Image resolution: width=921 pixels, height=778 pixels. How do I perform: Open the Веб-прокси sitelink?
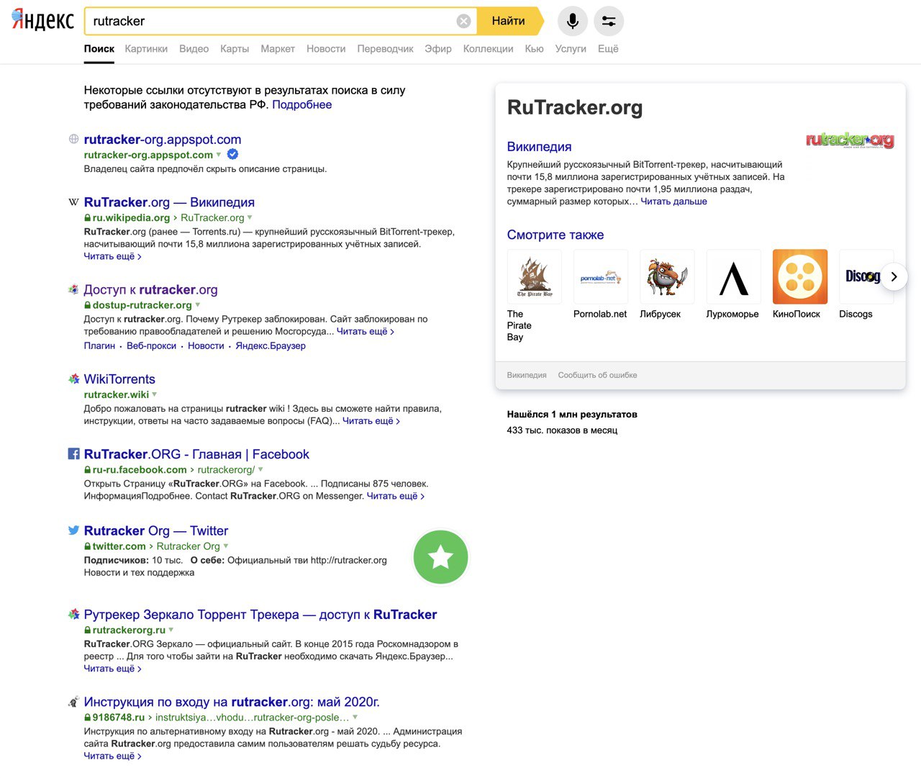point(151,345)
